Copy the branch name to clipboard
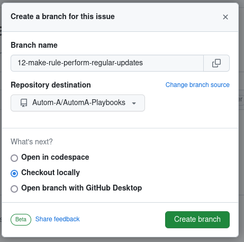Image resolution: width=244 pixels, height=242 pixels. tap(216, 63)
